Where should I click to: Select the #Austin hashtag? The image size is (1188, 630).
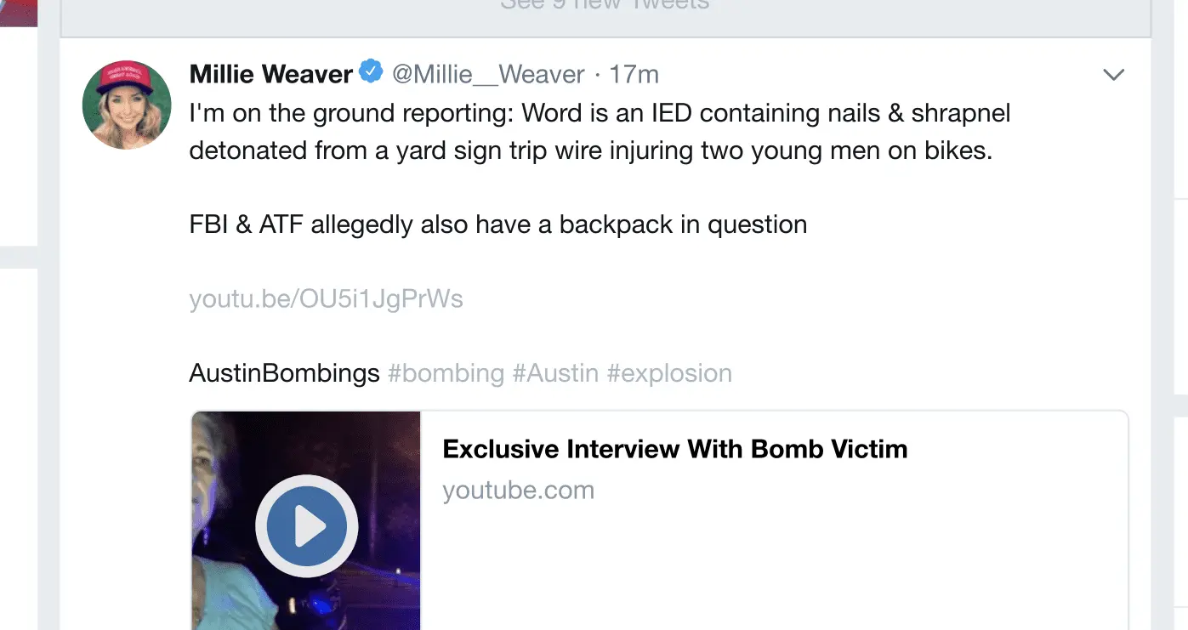[555, 373]
